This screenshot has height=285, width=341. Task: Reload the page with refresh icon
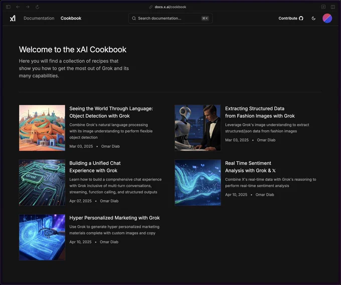tap(38, 7)
